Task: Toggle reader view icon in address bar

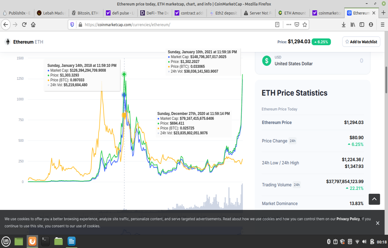Action: pos(277,25)
